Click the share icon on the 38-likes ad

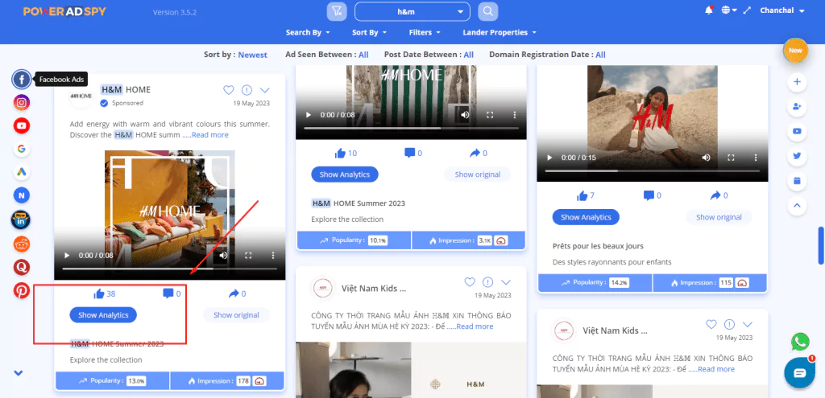tap(234, 293)
